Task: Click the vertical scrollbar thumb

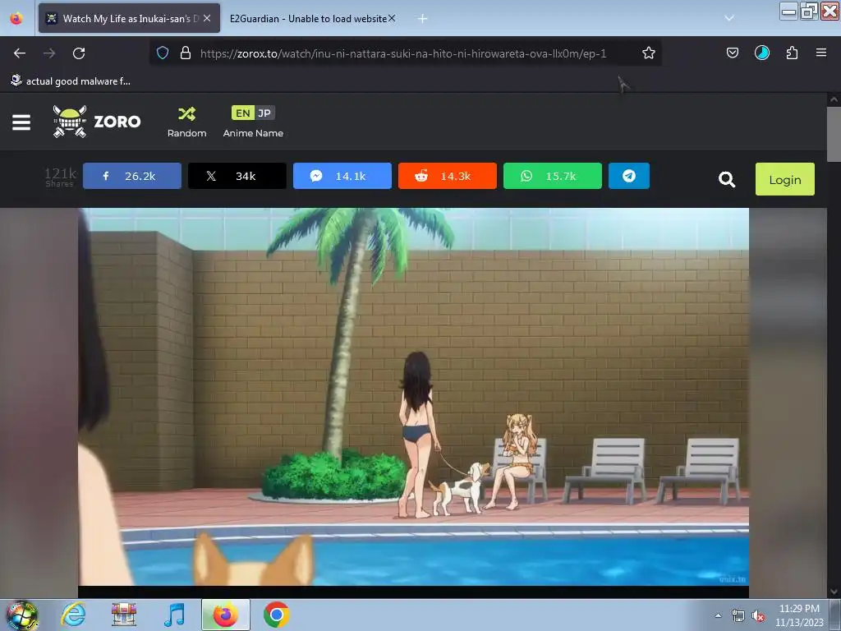Action: coord(834,134)
